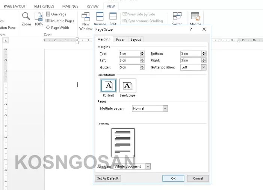Viewport: 263px width, 190px height.
Task: Open Multiple pages dropdown
Action: pyautogui.click(x=165, y=108)
